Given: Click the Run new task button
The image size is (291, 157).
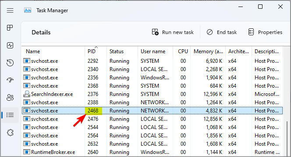Looking at the screenshot, I should point(173,32).
